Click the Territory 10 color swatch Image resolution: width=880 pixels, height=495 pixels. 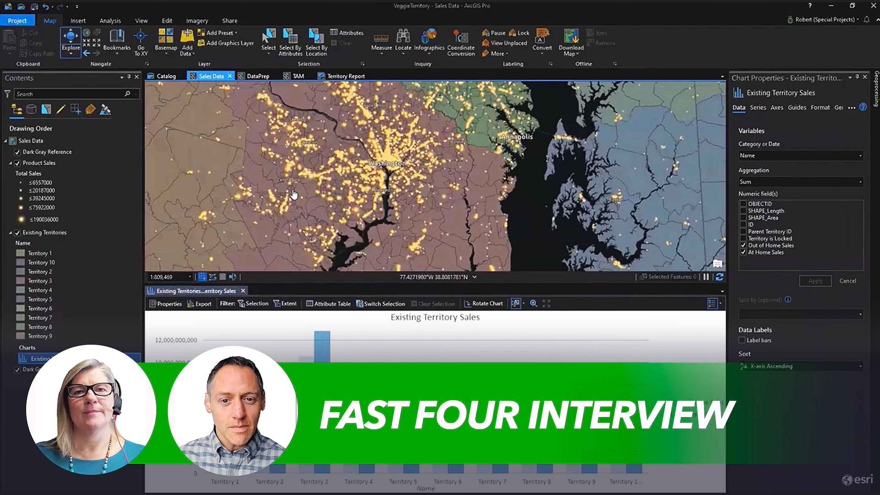(20, 263)
